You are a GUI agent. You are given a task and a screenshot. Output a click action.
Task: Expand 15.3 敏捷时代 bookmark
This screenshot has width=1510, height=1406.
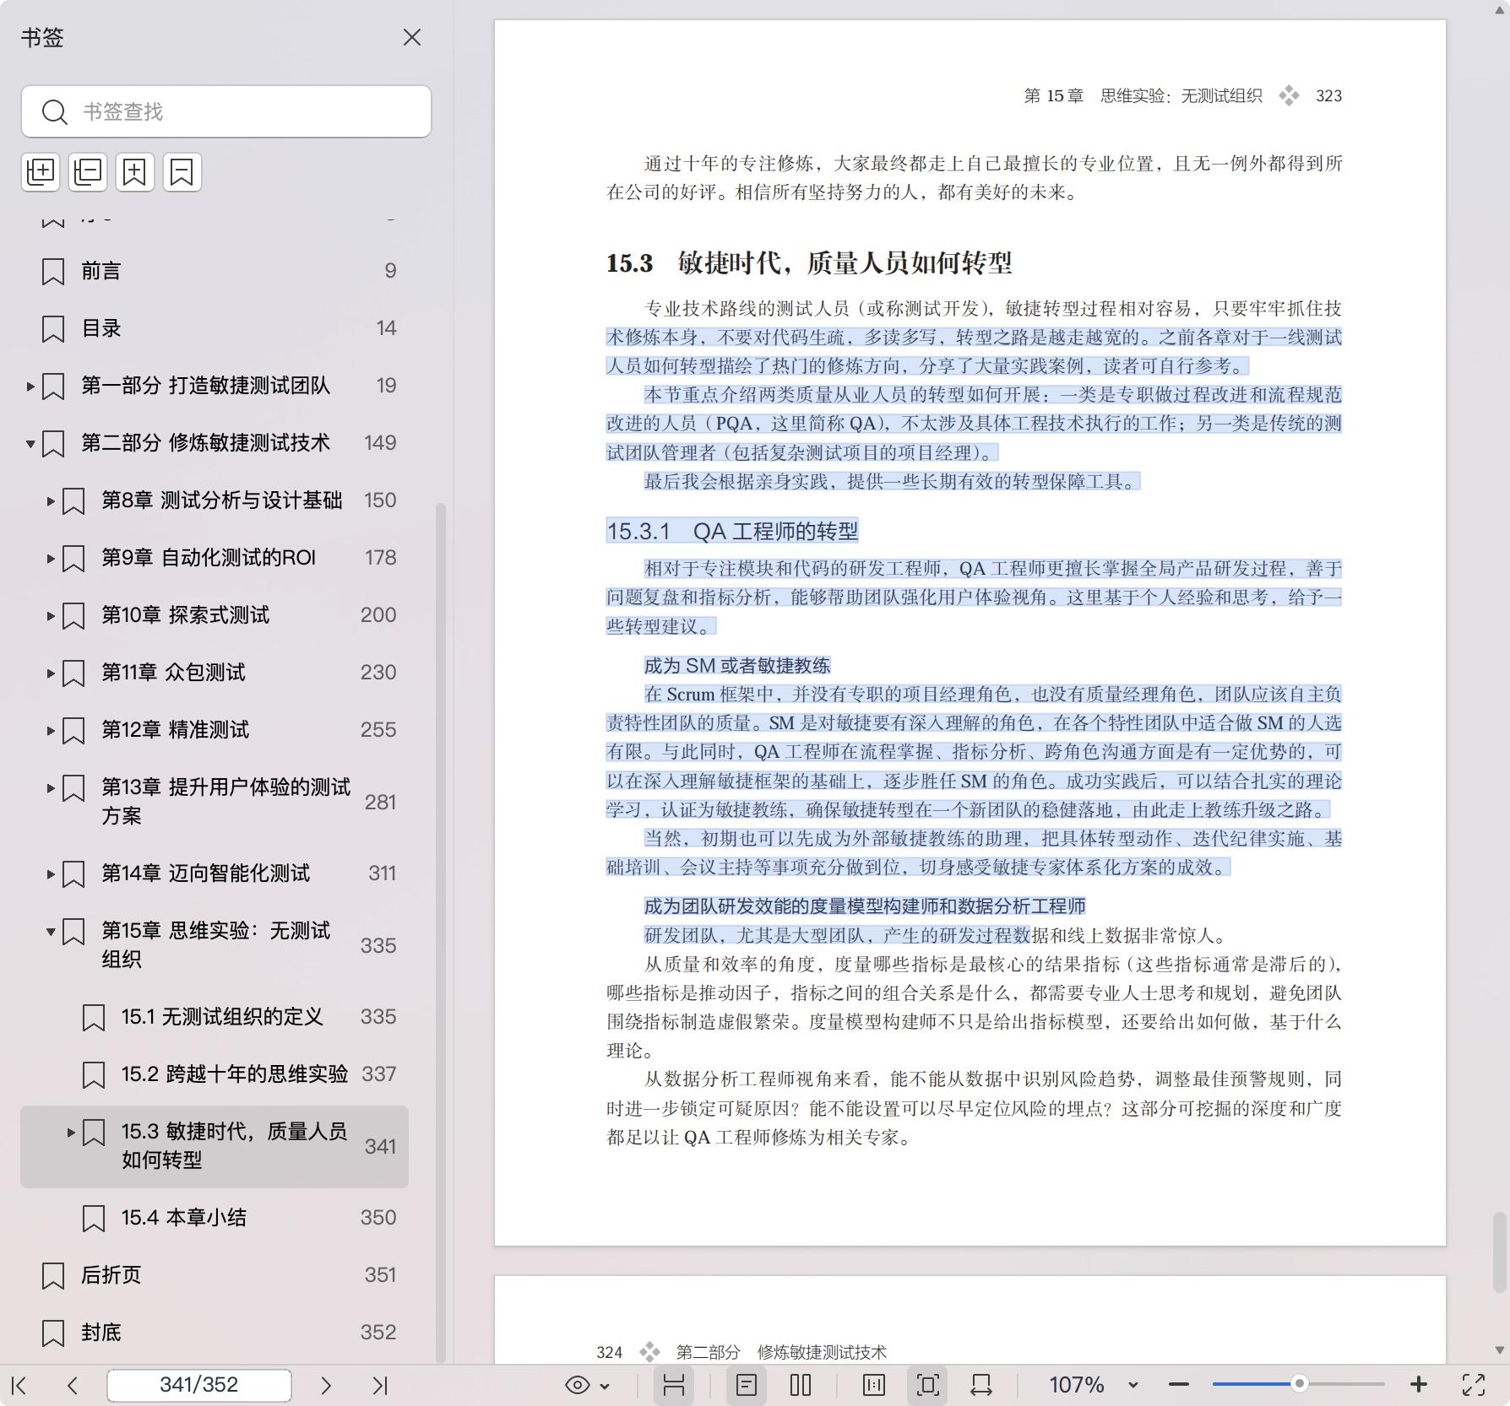(x=71, y=1133)
